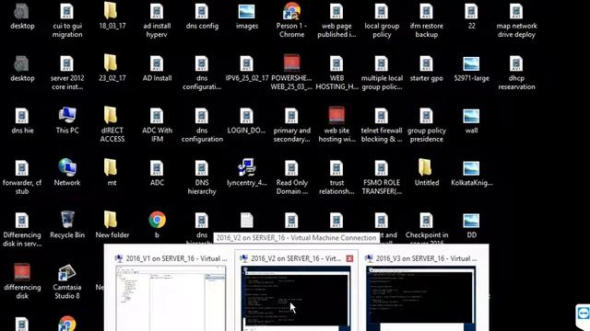
Task: Select the 'WEB HOSTING_H...' file icon
Action: (336, 64)
